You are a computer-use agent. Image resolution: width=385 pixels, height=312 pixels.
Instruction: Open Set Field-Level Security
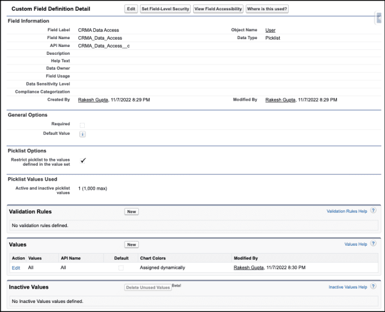click(x=165, y=9)
